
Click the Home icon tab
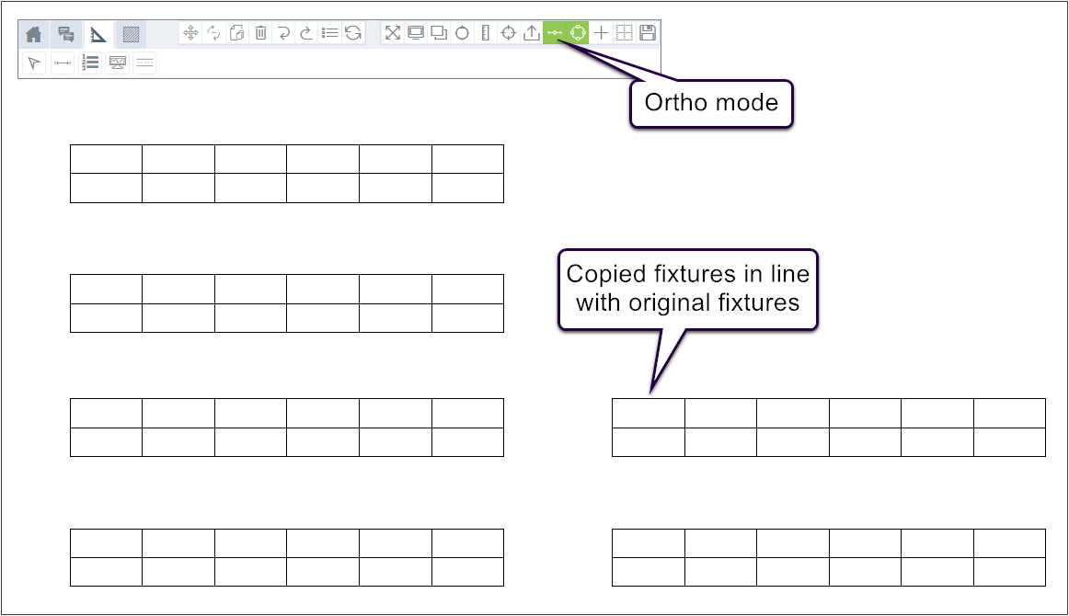(34, 34)
